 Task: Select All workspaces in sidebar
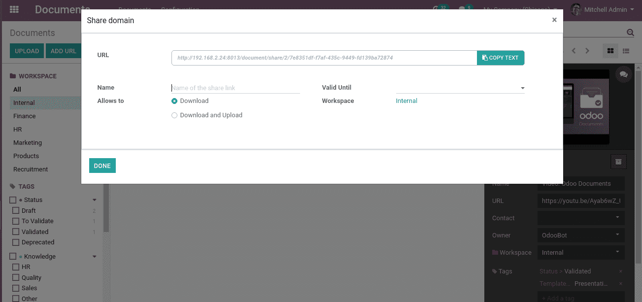[x=17, y=90]
